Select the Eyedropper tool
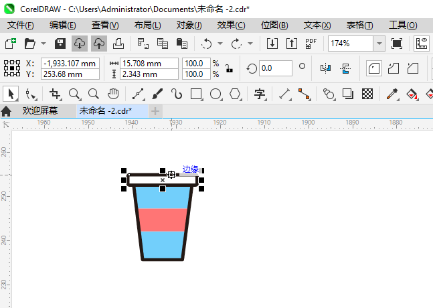 click(394, 94)
